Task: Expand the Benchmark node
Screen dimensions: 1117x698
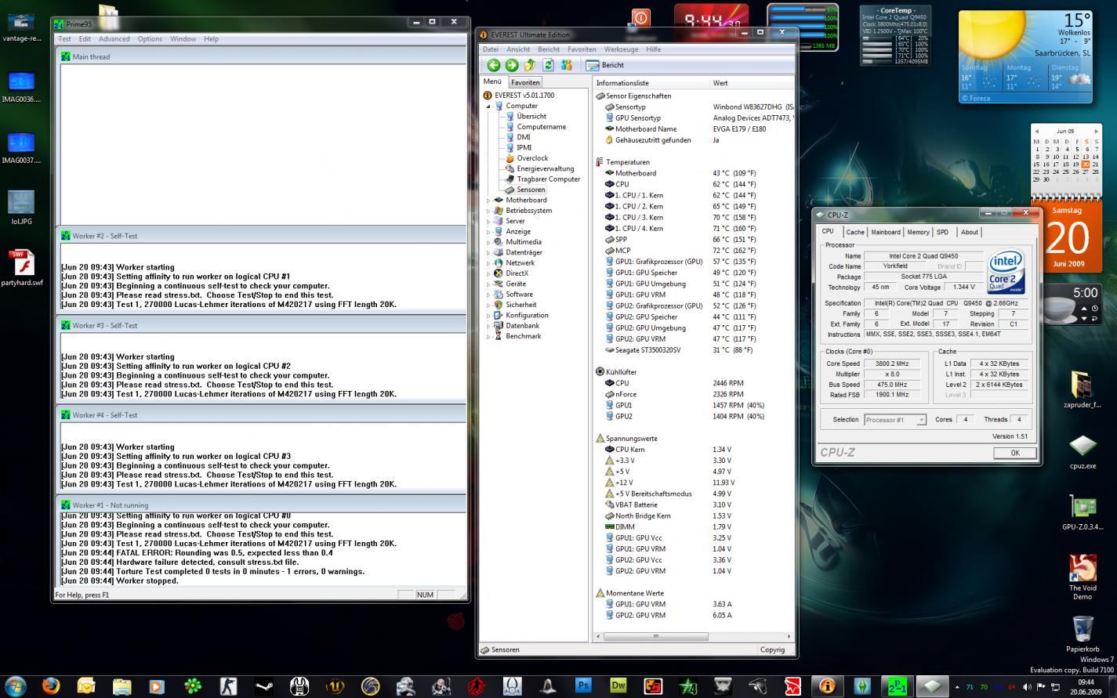Action: coord(488,336)
